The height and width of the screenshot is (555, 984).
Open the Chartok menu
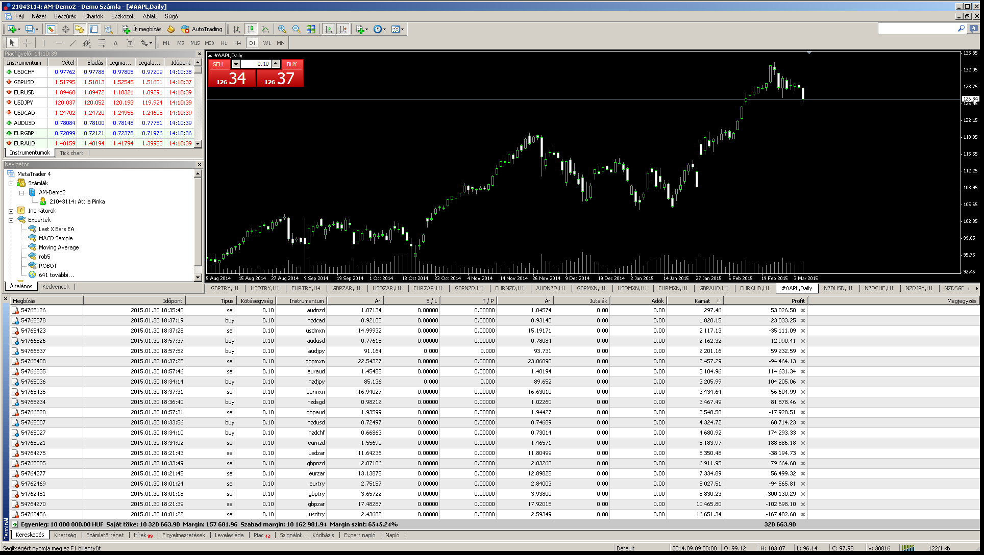point(93,16)
